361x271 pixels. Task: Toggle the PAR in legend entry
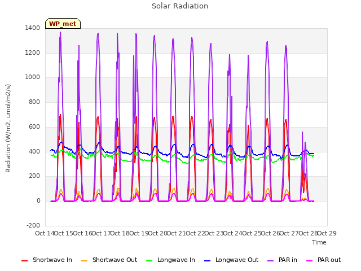point(282,260)
